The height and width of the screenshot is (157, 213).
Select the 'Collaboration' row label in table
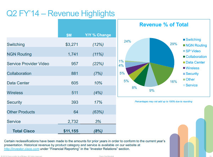(x=19, y=73)
